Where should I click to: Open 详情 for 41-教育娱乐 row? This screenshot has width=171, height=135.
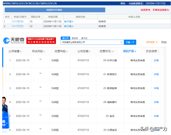coord(156,74)
